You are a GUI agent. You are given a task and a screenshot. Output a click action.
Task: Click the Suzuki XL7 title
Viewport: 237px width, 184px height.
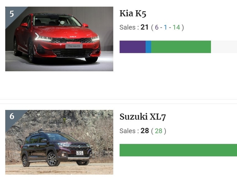[x=143, y=117]
